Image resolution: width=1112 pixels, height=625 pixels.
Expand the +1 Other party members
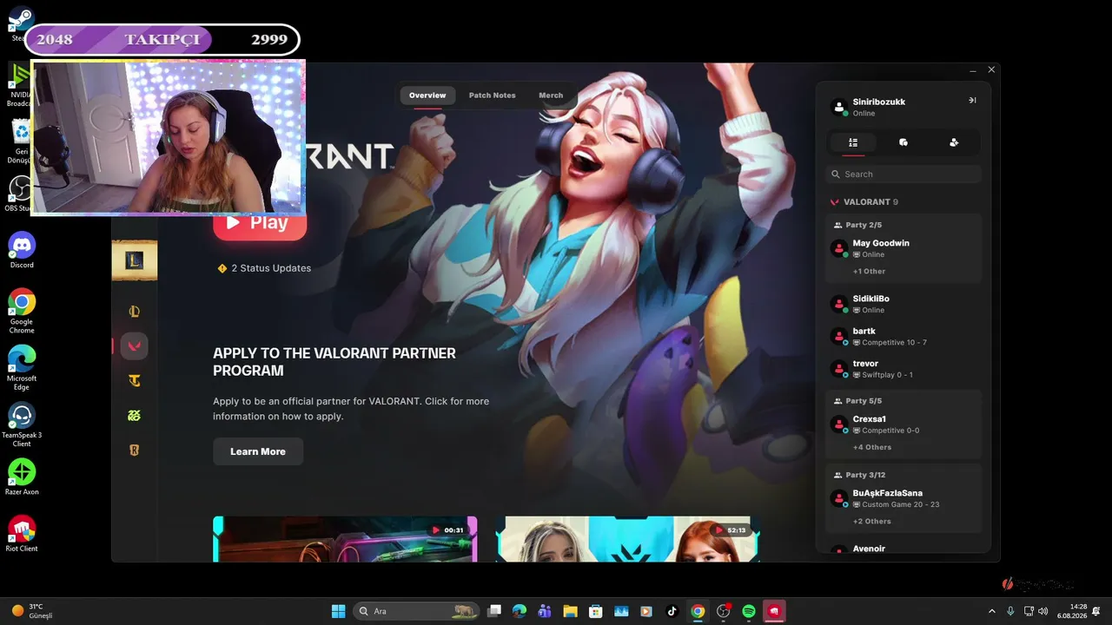coord(869,272)
